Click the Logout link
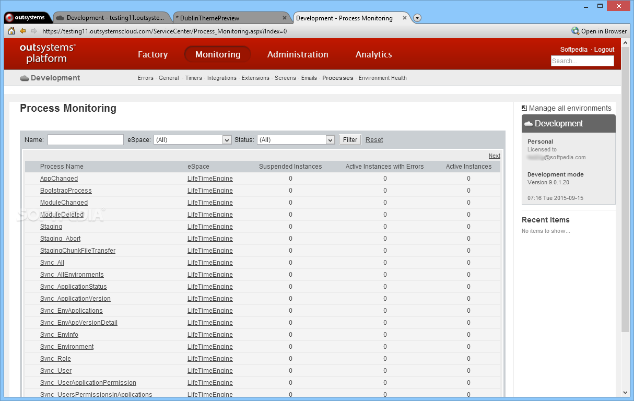The image size is (634, 401). [x=604, y=50]
